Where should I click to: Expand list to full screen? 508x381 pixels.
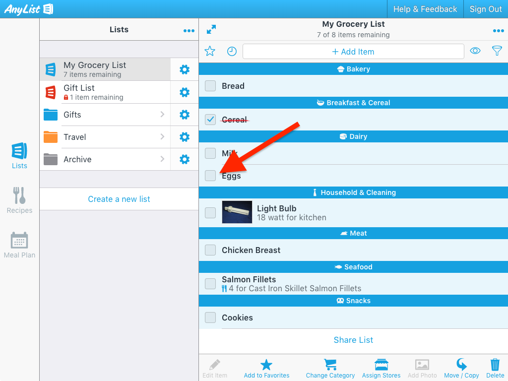pyautogui.click(x=211, y=30)
